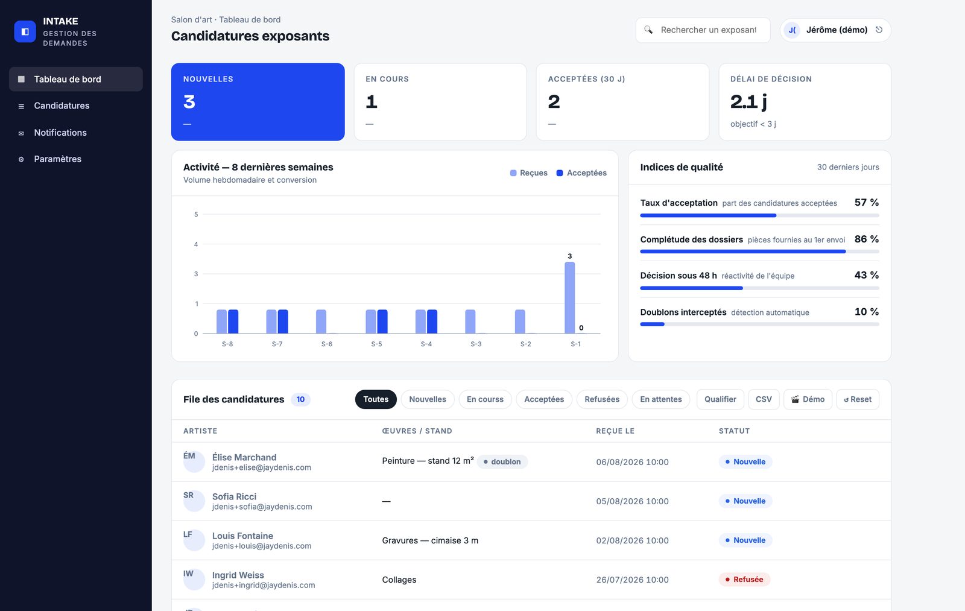Click the Candidatures list icon in sidebar
Screen dimensions: 965x611
pyautogui.click(x=21, y=106)
